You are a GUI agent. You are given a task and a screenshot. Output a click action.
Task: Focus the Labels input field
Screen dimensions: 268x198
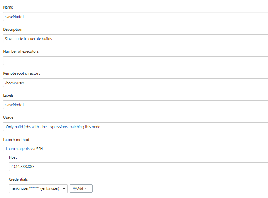[x=135, y=104]
